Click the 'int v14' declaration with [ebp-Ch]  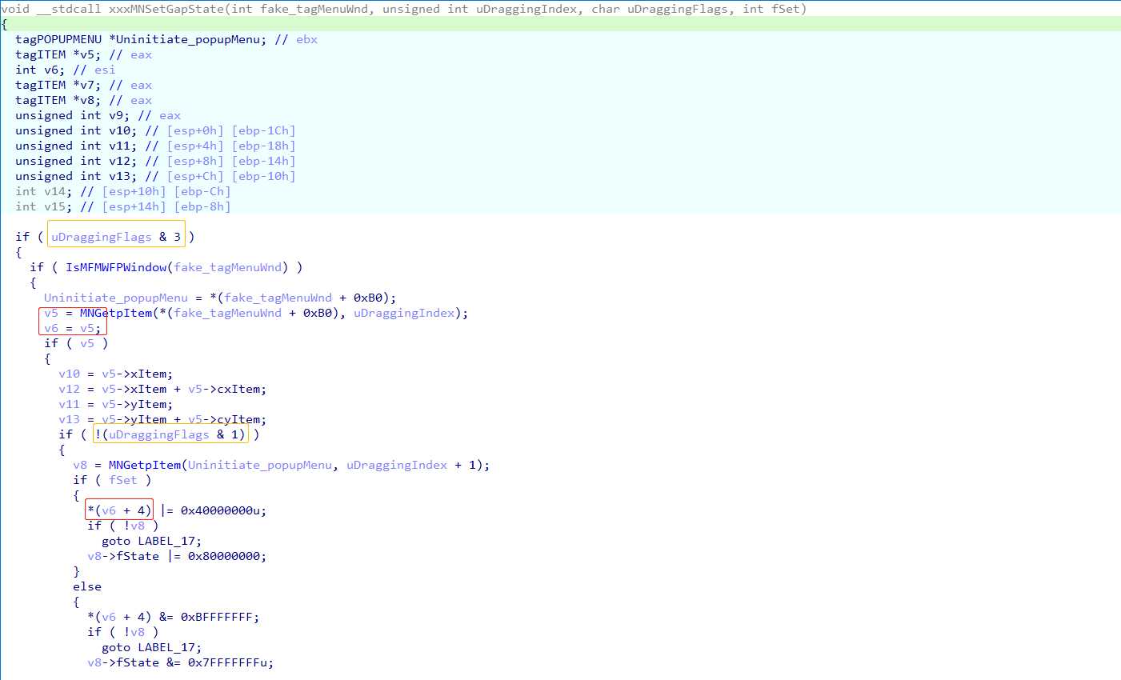pyautogui.click(x=122, y=191)
